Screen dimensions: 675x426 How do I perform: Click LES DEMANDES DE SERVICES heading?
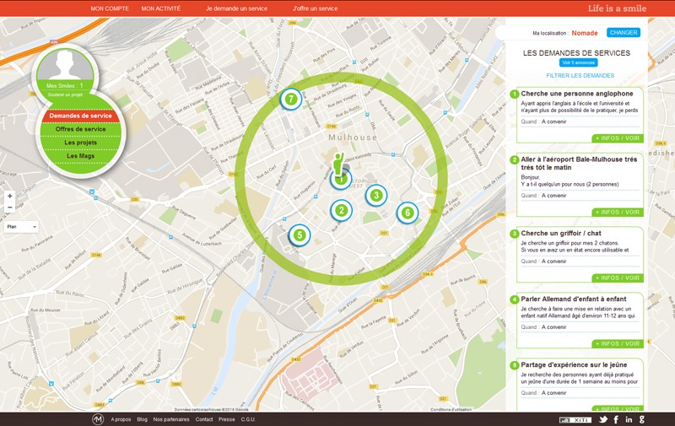click(x=576, y=53)
